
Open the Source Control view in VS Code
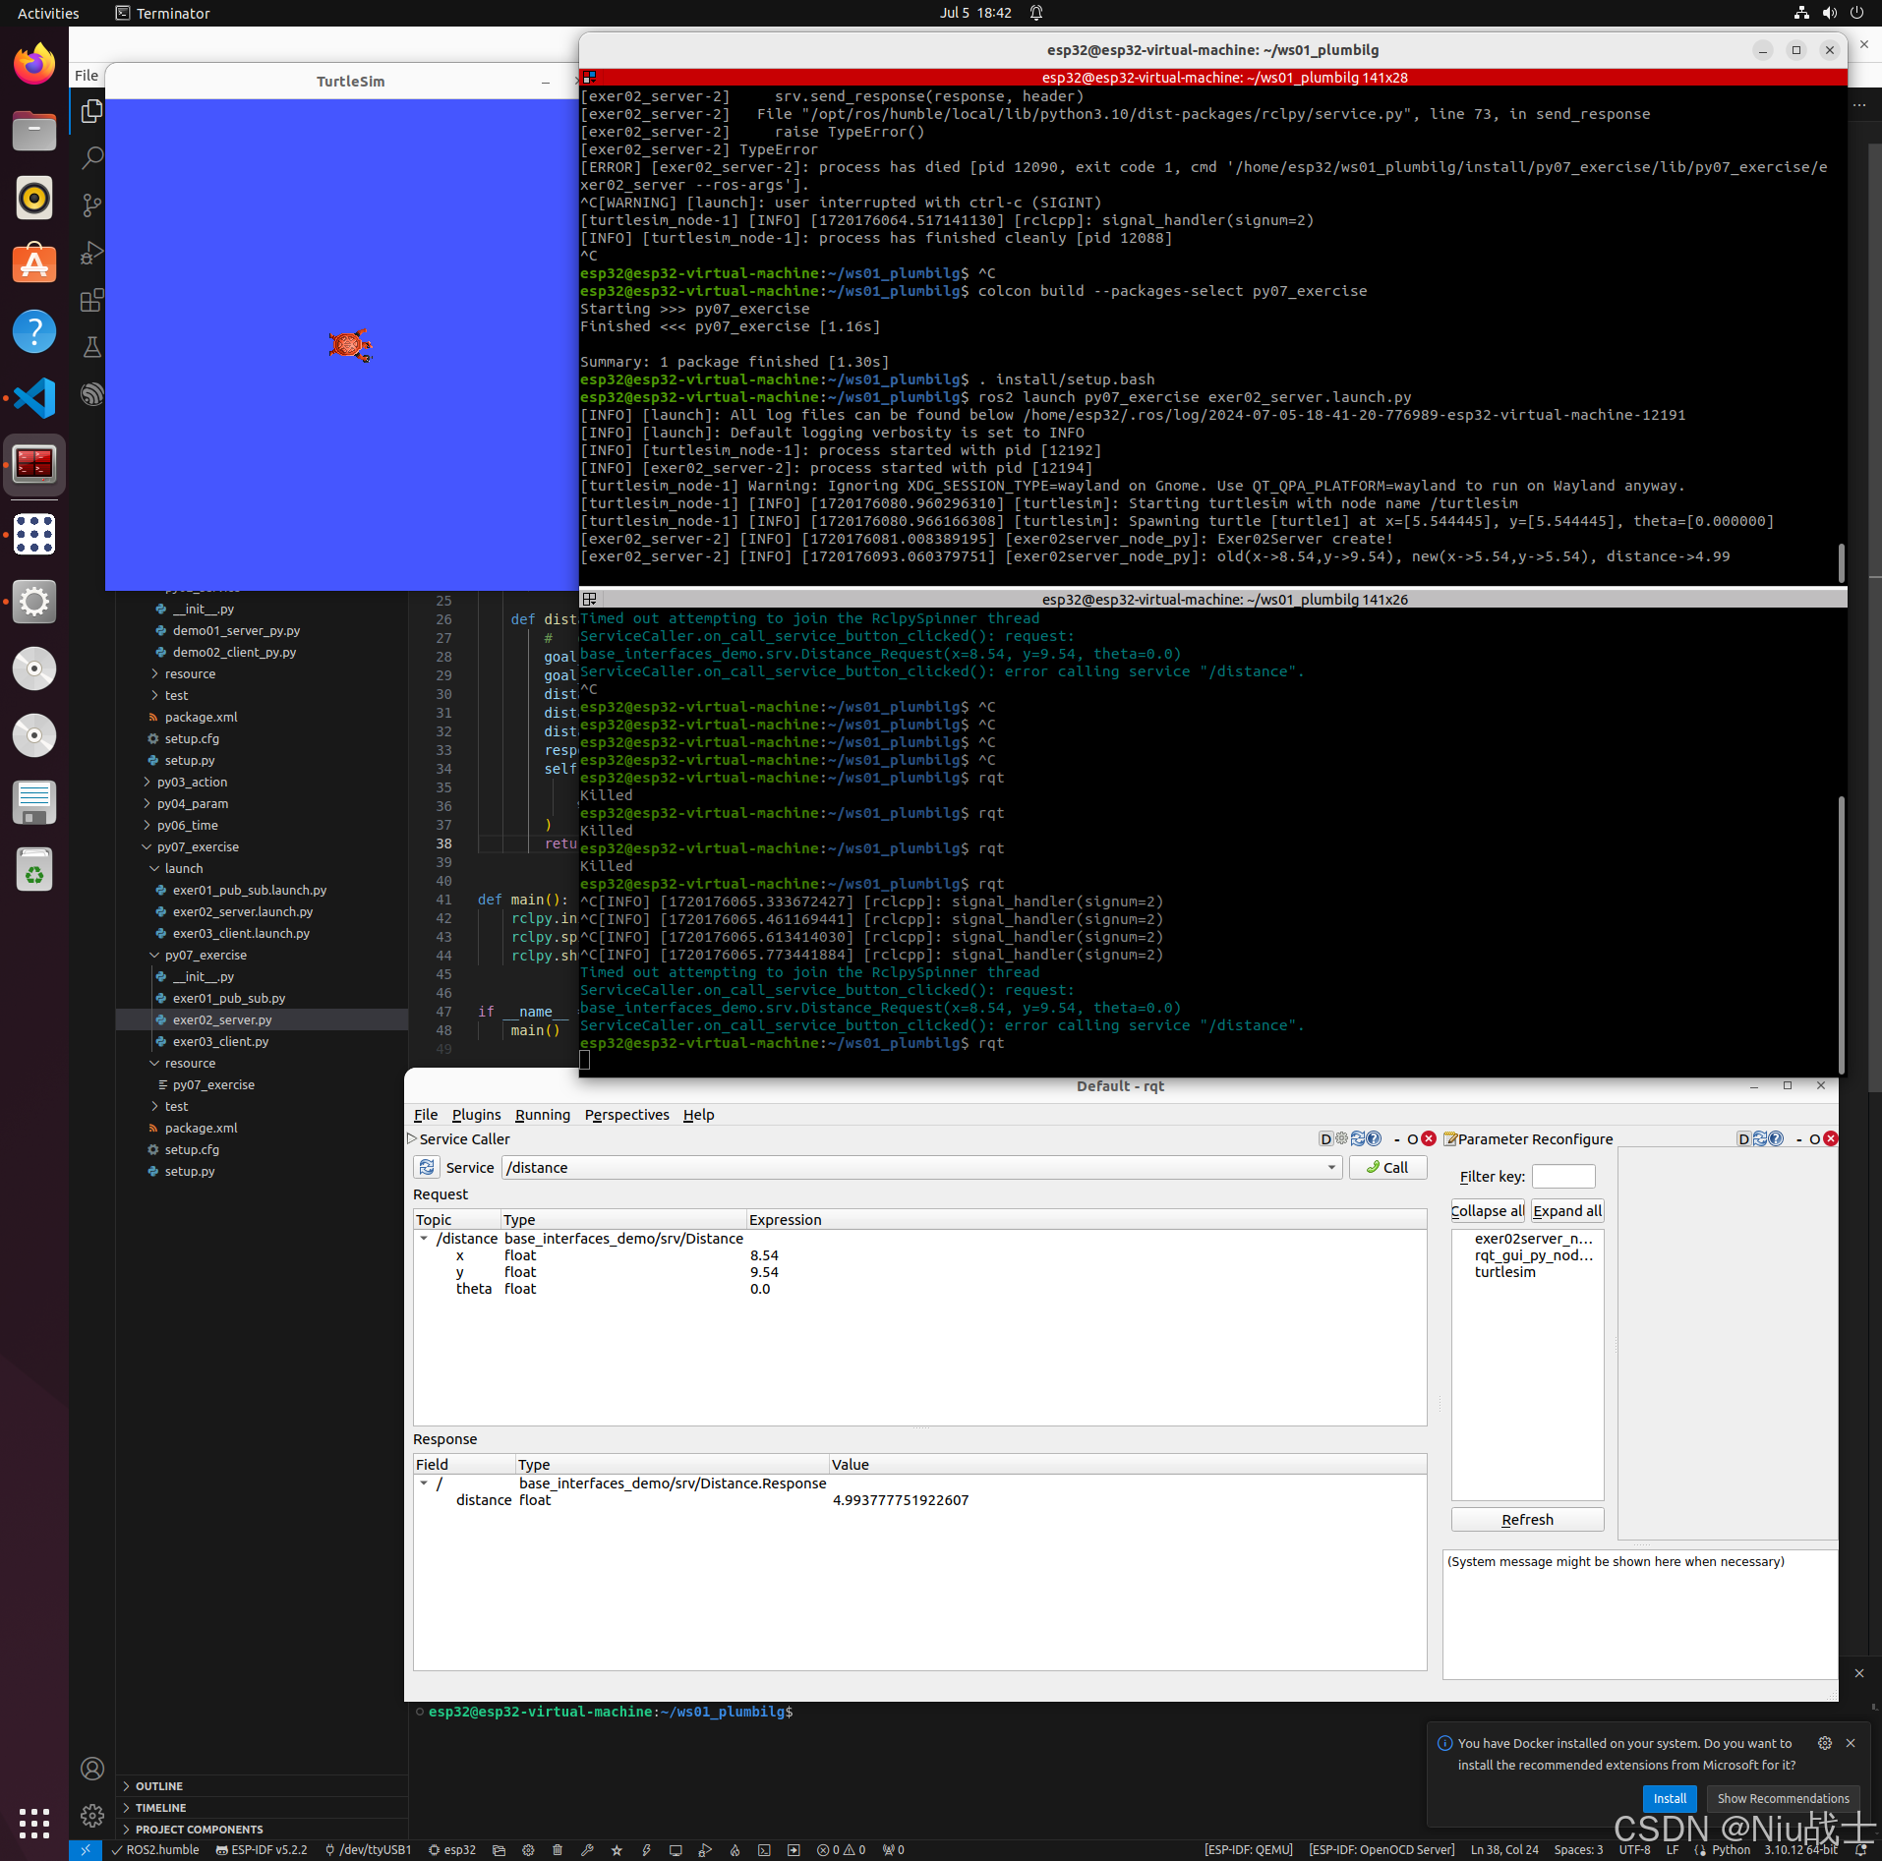91,205
